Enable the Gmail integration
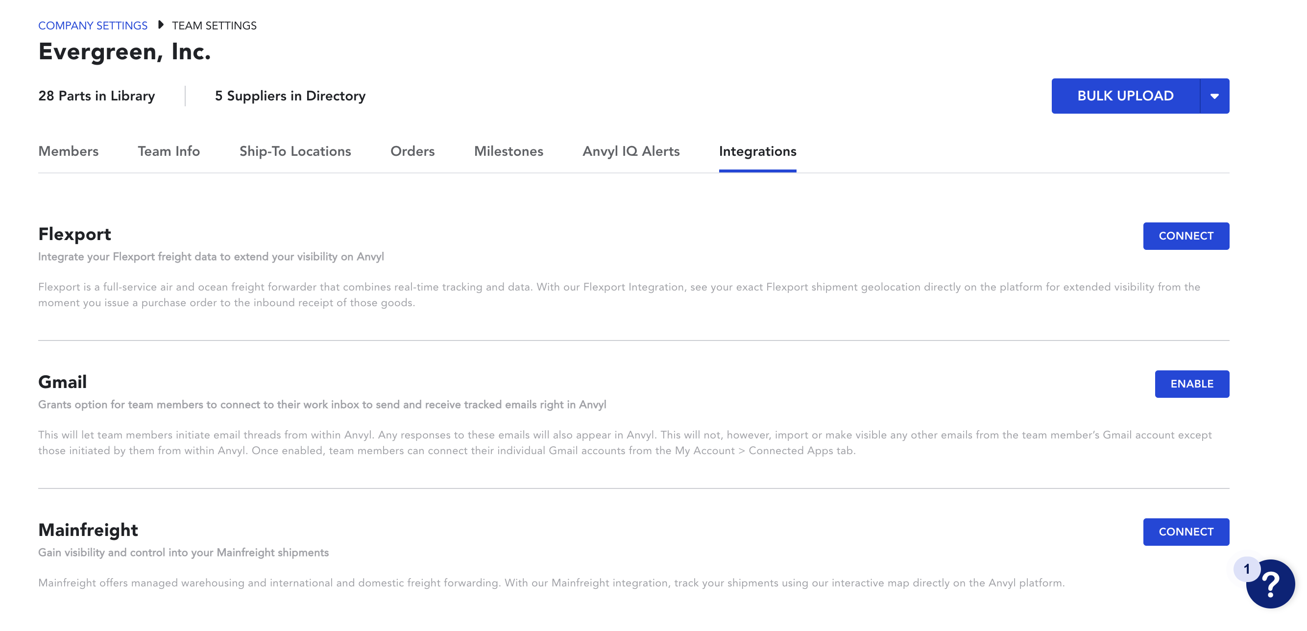 pyautogui.click(x=1192, y=384)
